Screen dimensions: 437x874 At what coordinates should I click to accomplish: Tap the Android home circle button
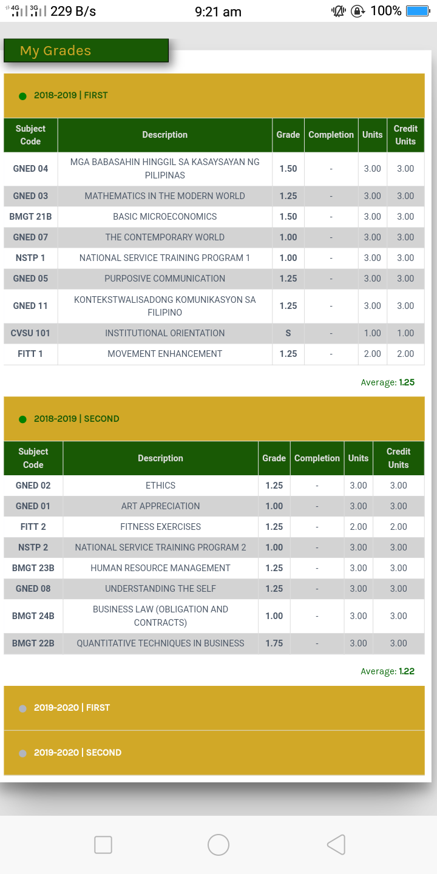(x=218, y=844)
